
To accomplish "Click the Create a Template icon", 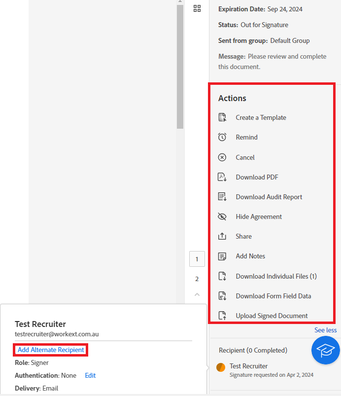I will [222, 117].
